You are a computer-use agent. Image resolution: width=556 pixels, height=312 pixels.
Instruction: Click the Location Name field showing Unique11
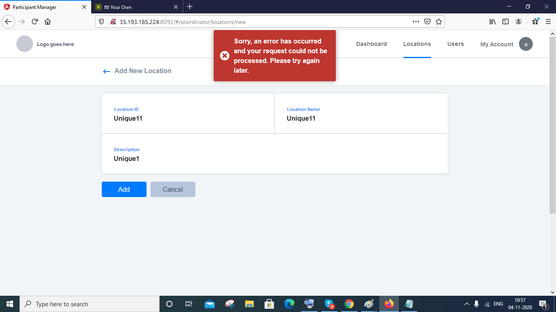click(301, 118)
